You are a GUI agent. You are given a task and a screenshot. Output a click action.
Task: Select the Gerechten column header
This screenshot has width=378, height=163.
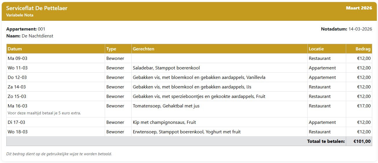pos(144,49)
